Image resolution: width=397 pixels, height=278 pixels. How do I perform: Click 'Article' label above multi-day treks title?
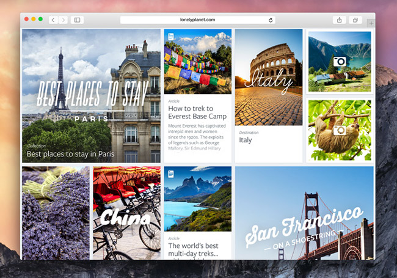coord(173,238)
